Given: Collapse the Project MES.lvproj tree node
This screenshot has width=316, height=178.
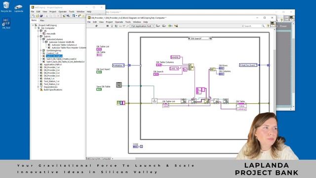Looking at the screenshot, I should (33, 25).
